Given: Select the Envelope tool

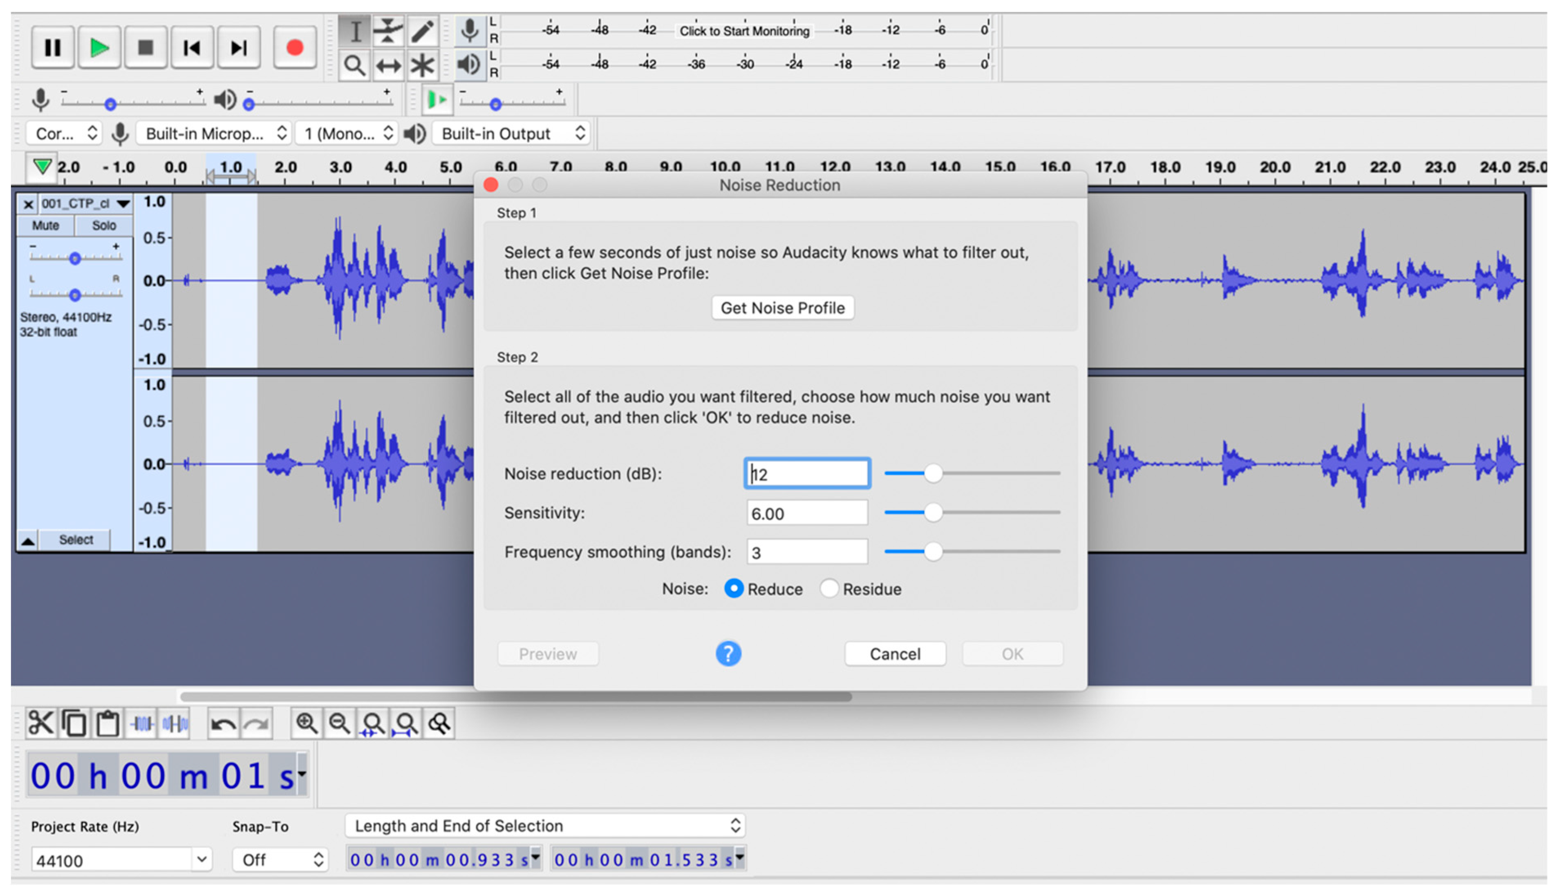Looking at the screenshot, I should pos(387,31).
